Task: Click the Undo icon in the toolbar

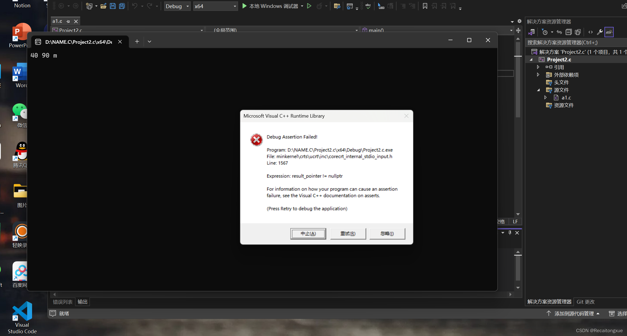Action: 135,6
